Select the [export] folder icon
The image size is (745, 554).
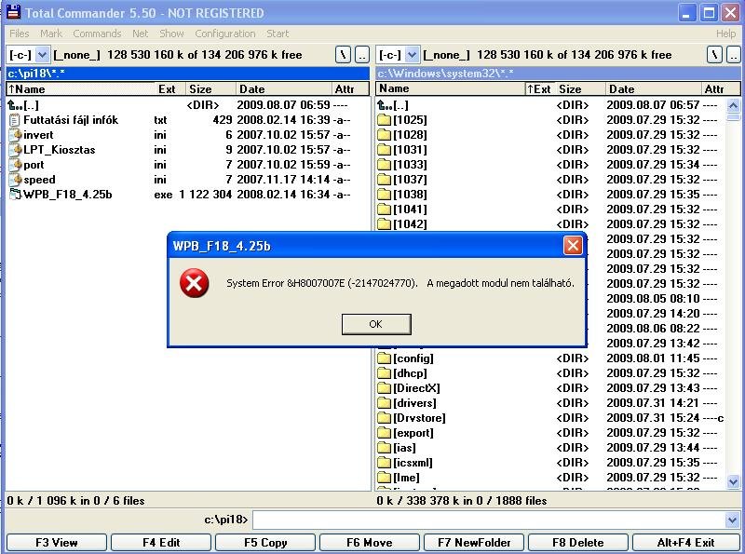384,433
